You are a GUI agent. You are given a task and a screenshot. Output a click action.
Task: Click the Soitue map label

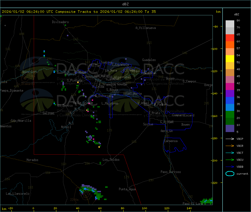coord(148,124)
